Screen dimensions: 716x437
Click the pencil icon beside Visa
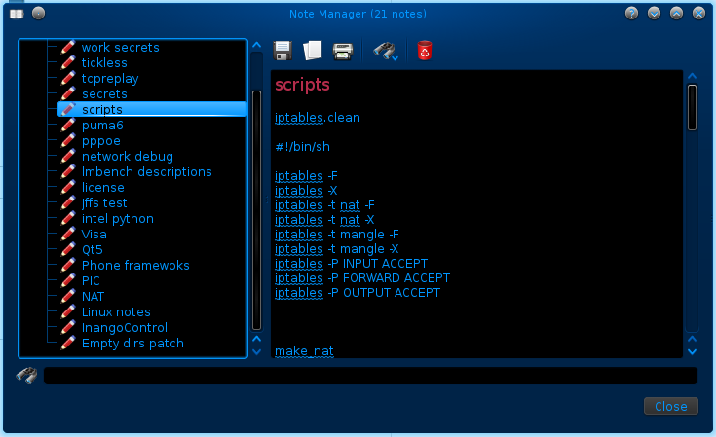pos(68,234)
